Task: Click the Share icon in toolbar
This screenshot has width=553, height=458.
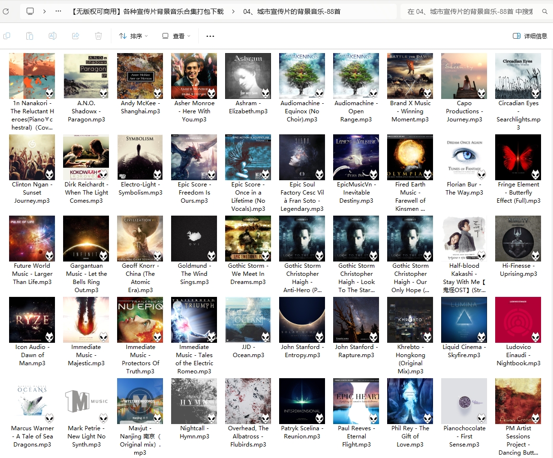Action: tap(76, 36)
